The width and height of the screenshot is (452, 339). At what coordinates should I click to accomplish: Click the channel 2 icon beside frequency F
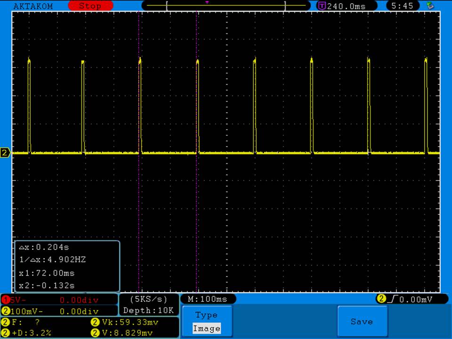coord(6,323)
